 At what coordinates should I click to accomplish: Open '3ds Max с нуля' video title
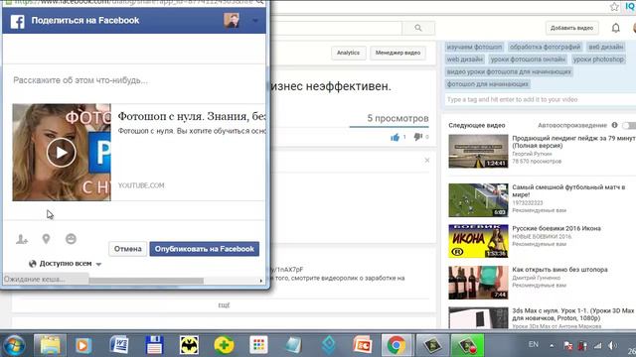[x=572, y=314]
